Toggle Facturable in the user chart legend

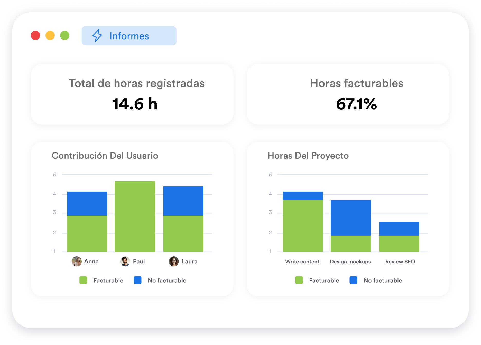point(108,280)
